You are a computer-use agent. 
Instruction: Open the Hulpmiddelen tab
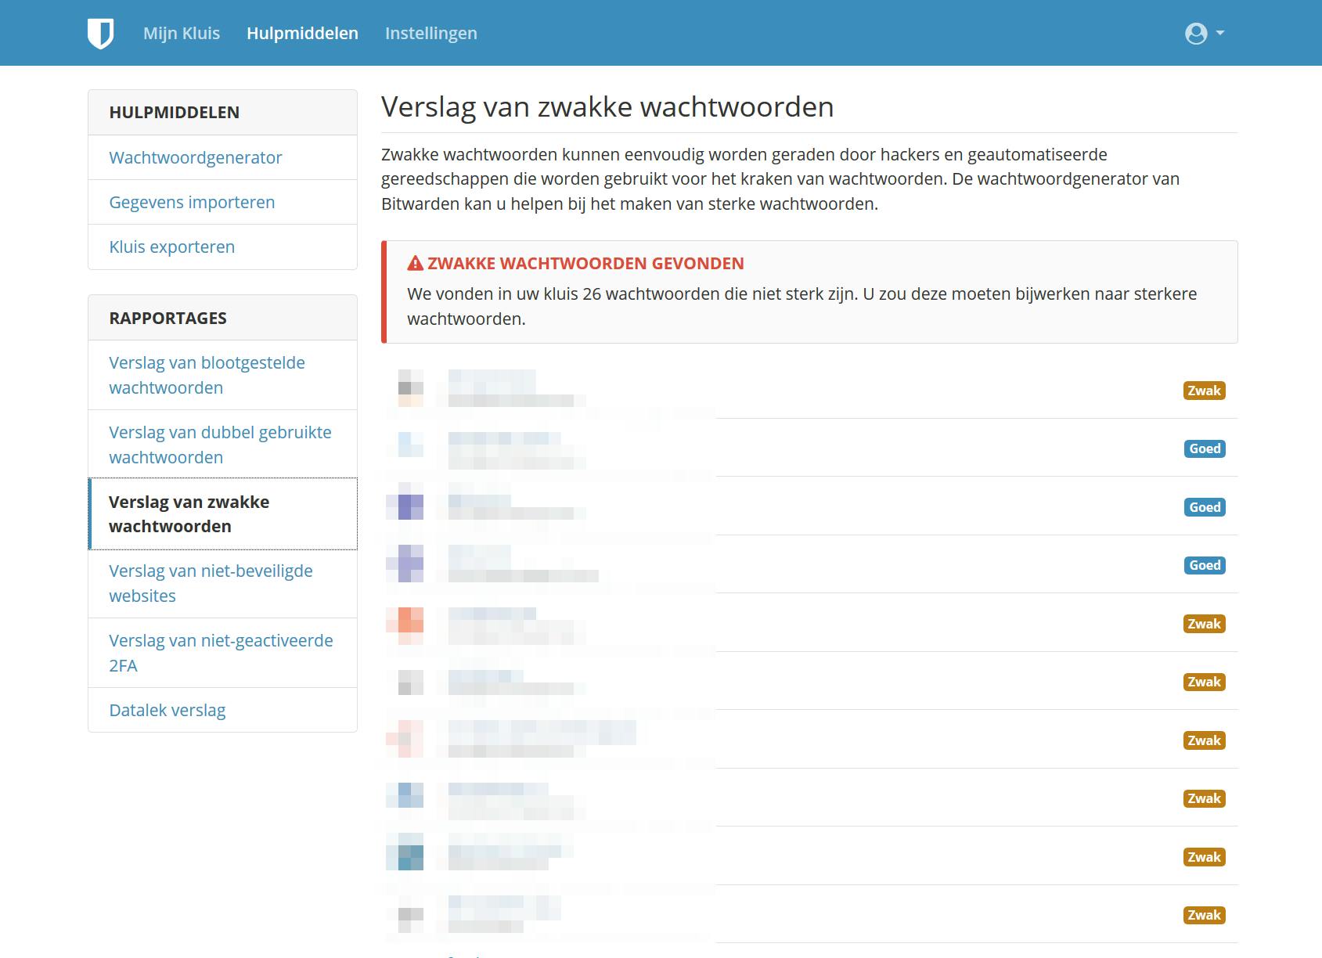(x=302, y=33)
